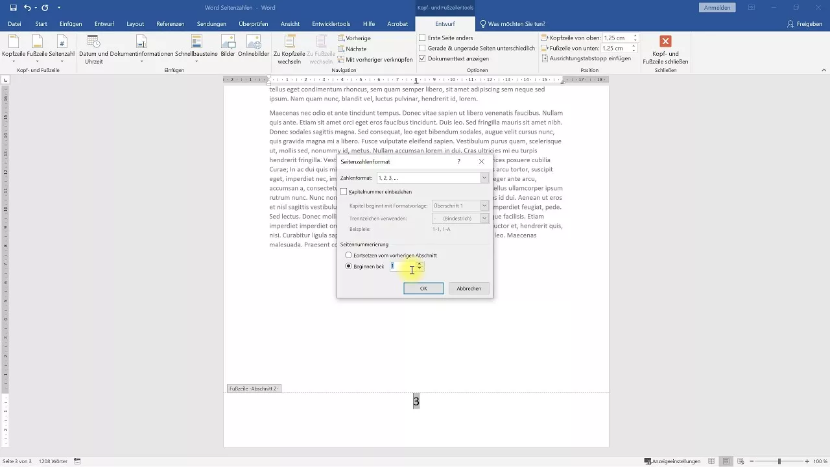Increase Beginnen bei value with the up stepper
Viewport: 830px width, 467px height.
[x=419, y=263]
